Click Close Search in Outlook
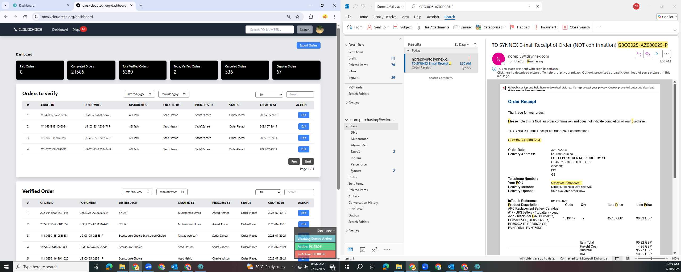 576,27
